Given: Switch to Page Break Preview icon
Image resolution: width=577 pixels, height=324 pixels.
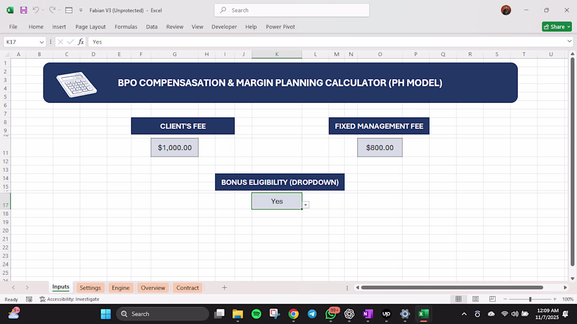Looking at the screenshot, I should pyautogui.click(x=493, y=299).
